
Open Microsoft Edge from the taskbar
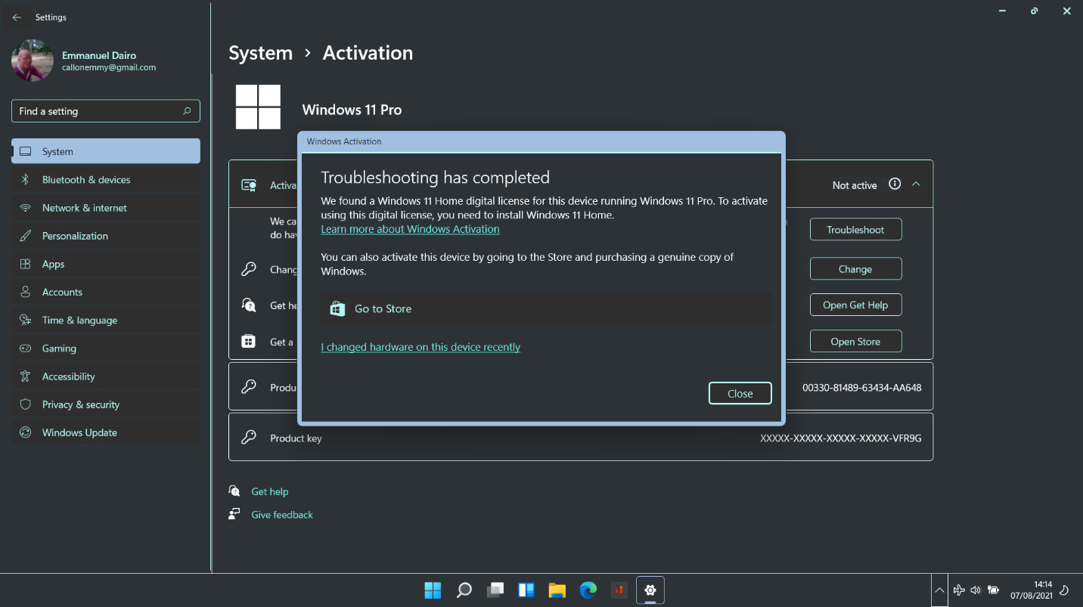pyautogui.click(x=588, y=590)
